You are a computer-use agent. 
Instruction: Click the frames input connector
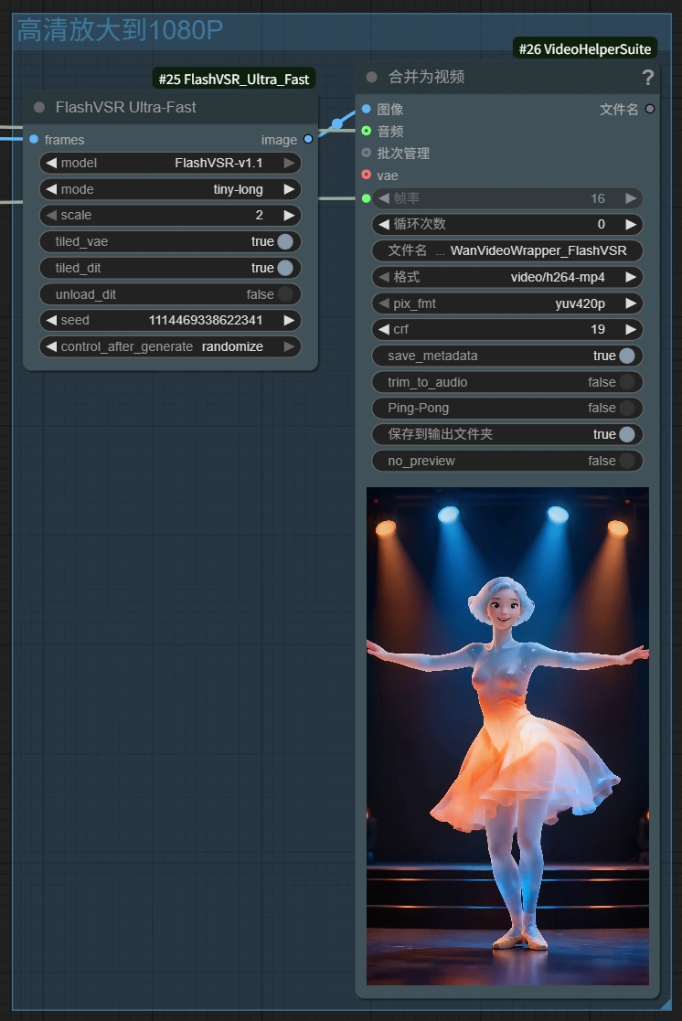click(x=34, y=140)
